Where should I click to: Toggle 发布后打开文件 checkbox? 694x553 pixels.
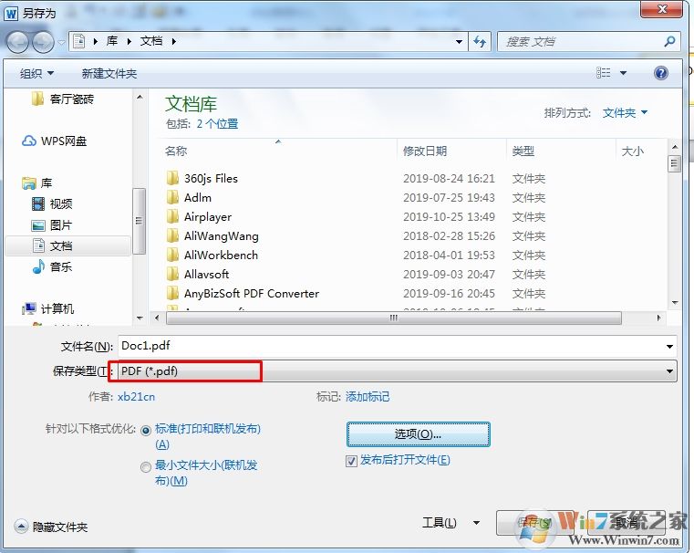(x=351, y=462)
